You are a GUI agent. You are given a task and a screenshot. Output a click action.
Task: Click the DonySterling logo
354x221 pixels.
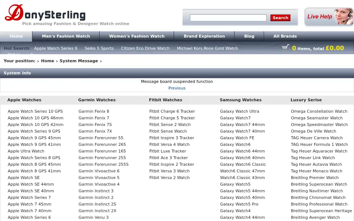click(45, 13)
